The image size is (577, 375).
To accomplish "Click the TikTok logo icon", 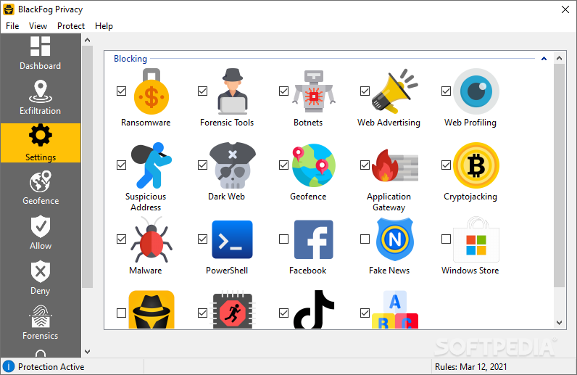I will 314,310.
